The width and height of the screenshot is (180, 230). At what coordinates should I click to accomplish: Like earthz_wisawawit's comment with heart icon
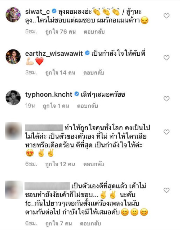(166, 57)
